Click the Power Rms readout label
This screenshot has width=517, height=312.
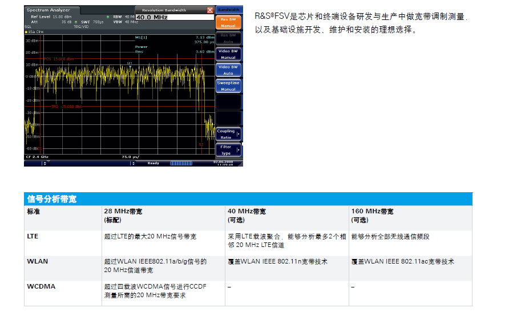pos(141,49)
